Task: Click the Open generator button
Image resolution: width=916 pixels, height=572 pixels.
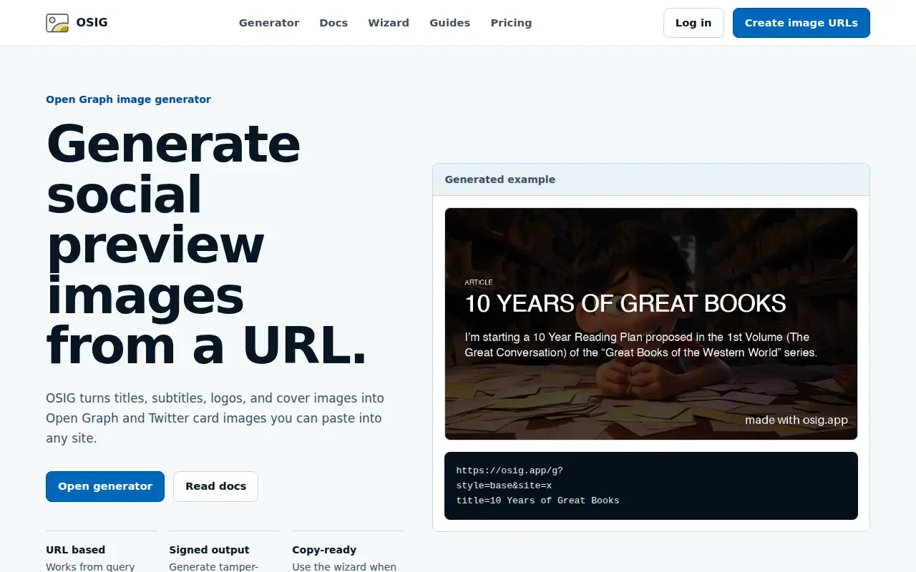Action: pos(105,486)
